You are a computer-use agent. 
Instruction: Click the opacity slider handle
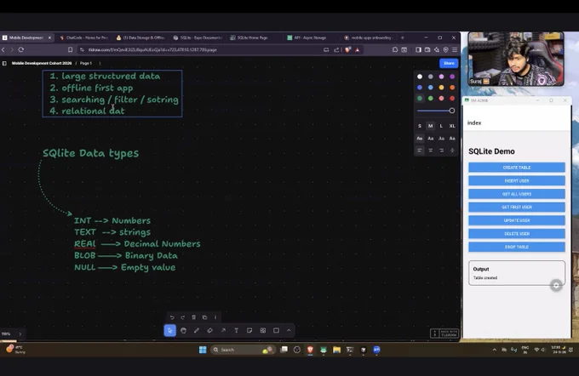(452, 111)
